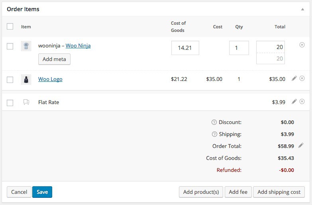
Task: Click the Shipping help tooltip icon
Action: 214,134
